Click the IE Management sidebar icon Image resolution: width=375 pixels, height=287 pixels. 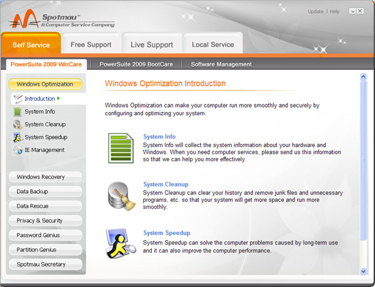pos(17,150)
